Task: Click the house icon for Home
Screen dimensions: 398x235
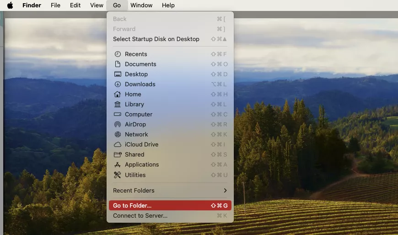Action: [x=118, y=94]
